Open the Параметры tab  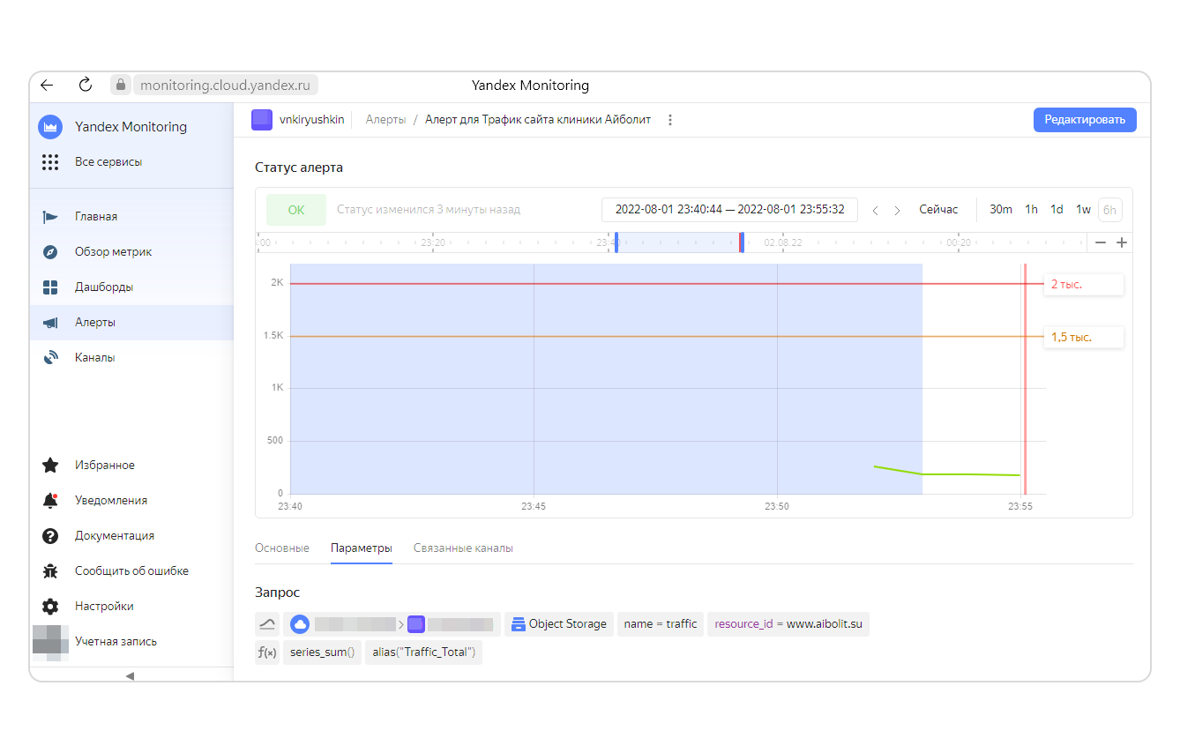(x=362, y=548)
